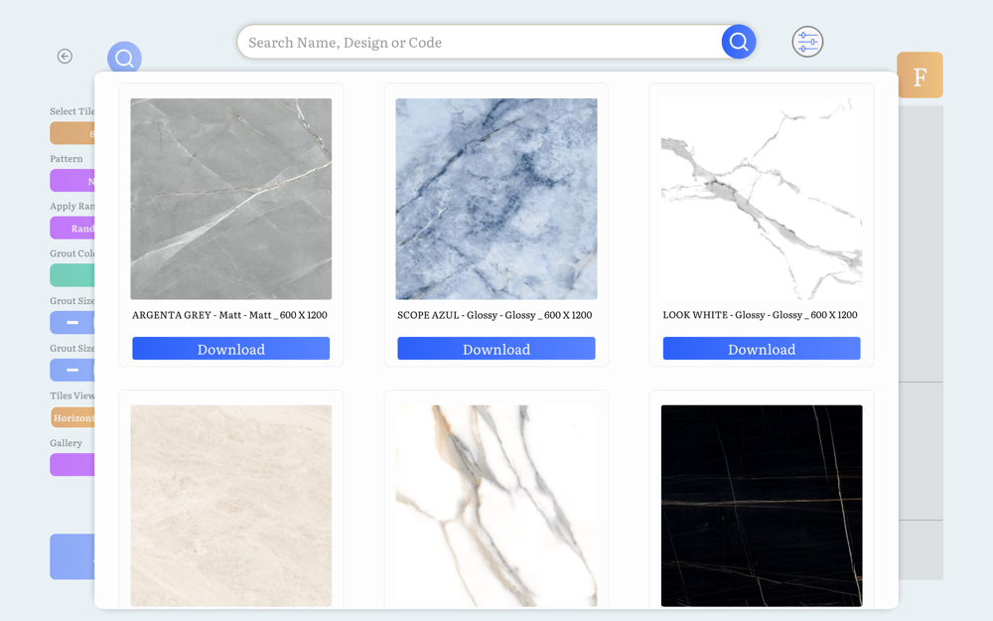Open the round search icon beside back arrow

[x=124, y=58]
